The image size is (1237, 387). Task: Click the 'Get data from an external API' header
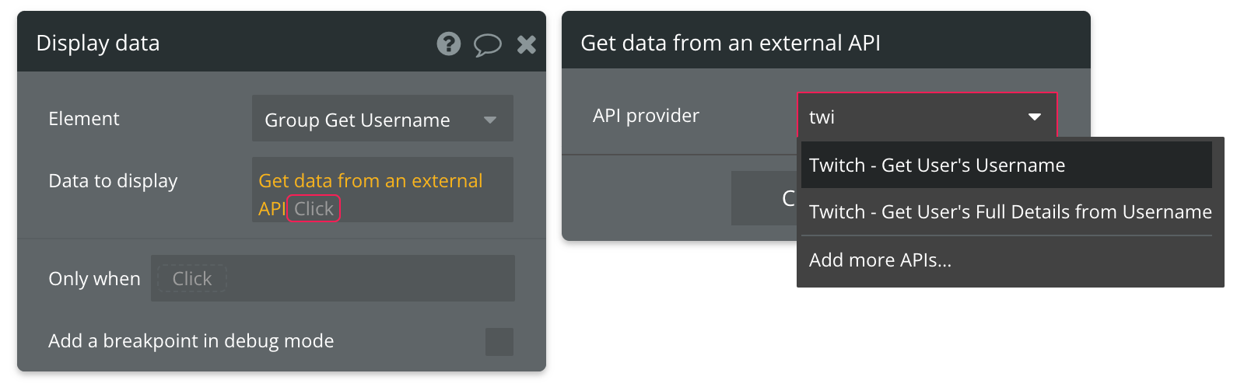(x=731, y=44)
